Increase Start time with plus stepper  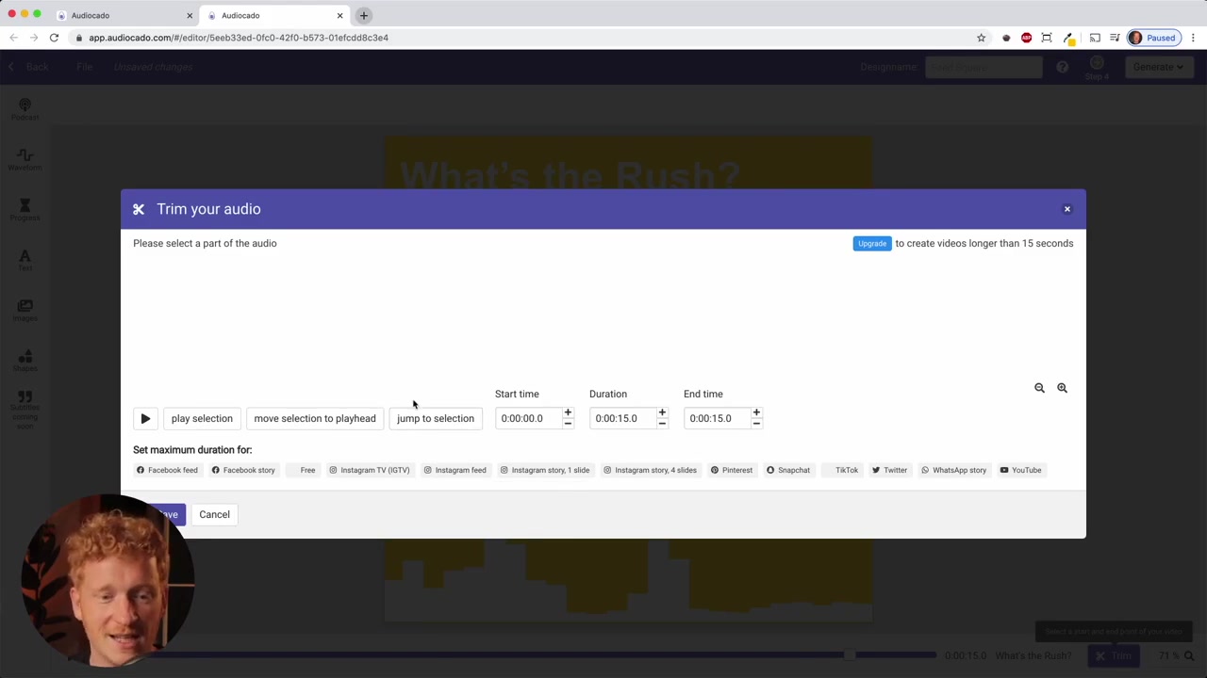[568, 412]
